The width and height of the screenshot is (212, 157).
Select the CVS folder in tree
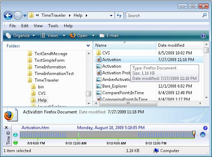coord(42,94)
